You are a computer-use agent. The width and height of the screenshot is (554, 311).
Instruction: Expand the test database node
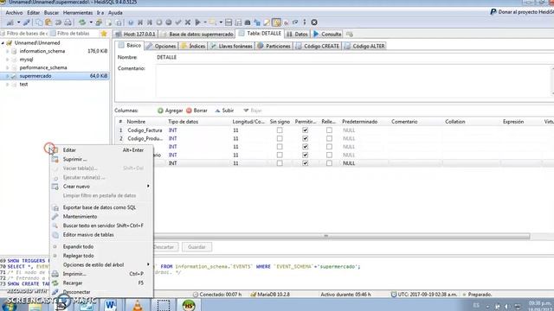tap(8, 85)
